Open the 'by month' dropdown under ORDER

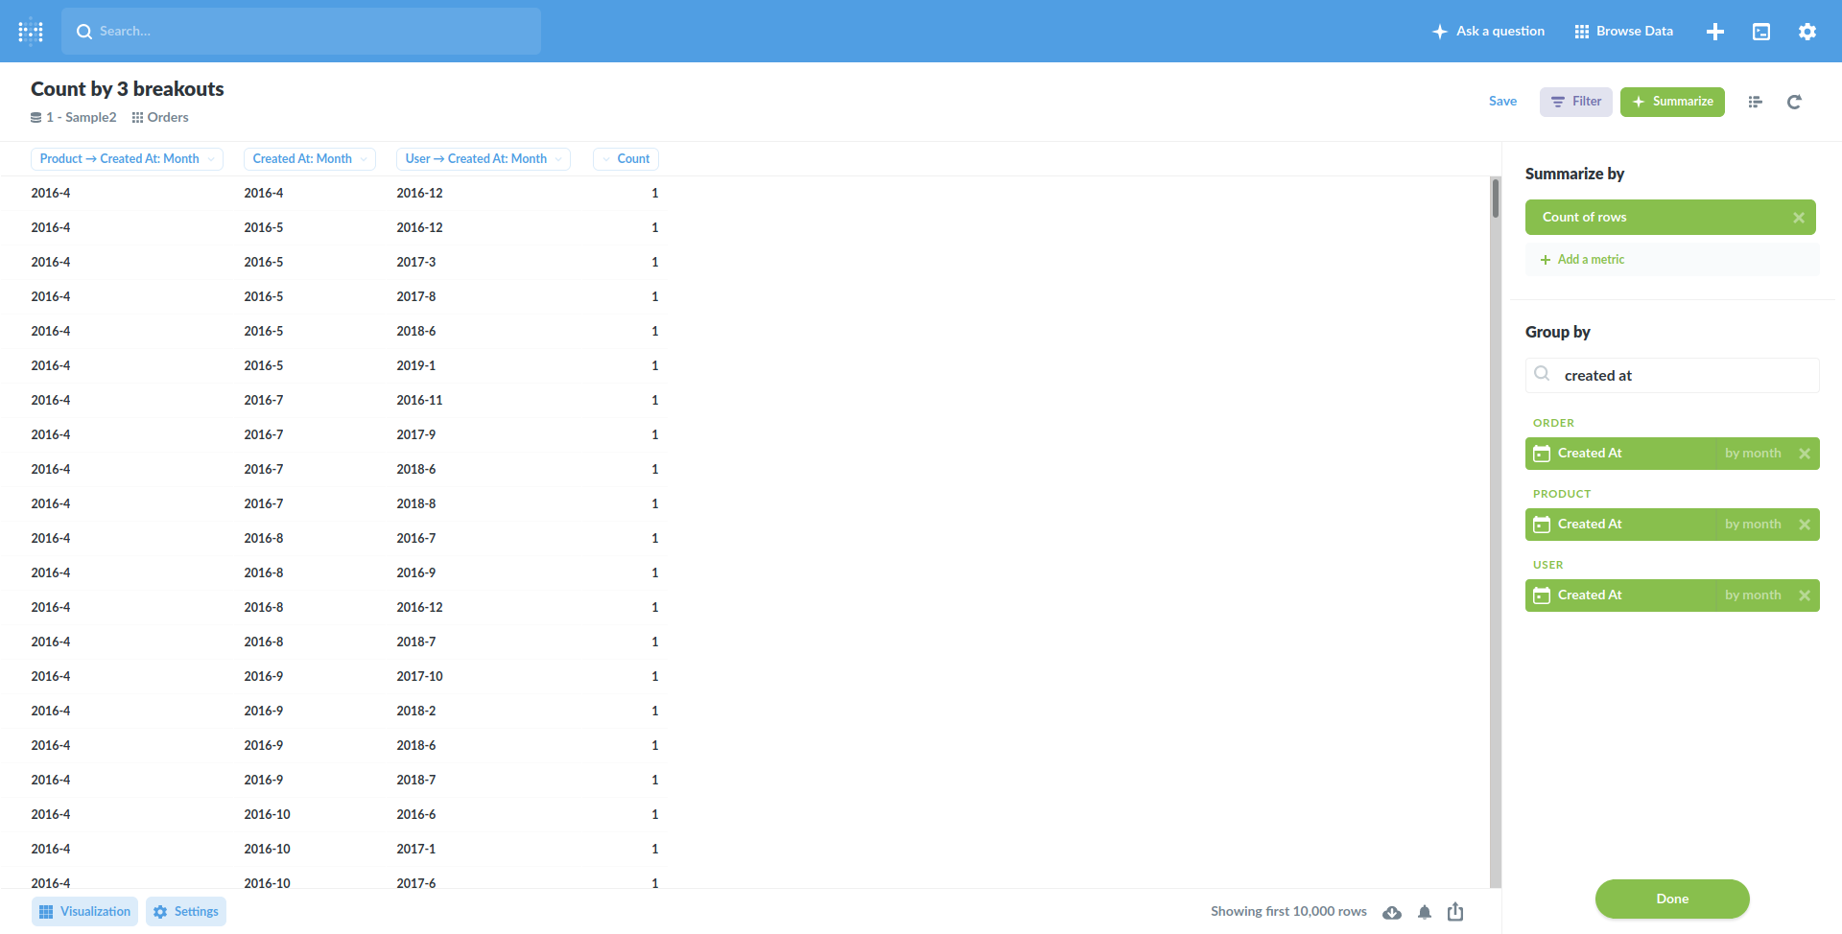tap(1753, 453)
